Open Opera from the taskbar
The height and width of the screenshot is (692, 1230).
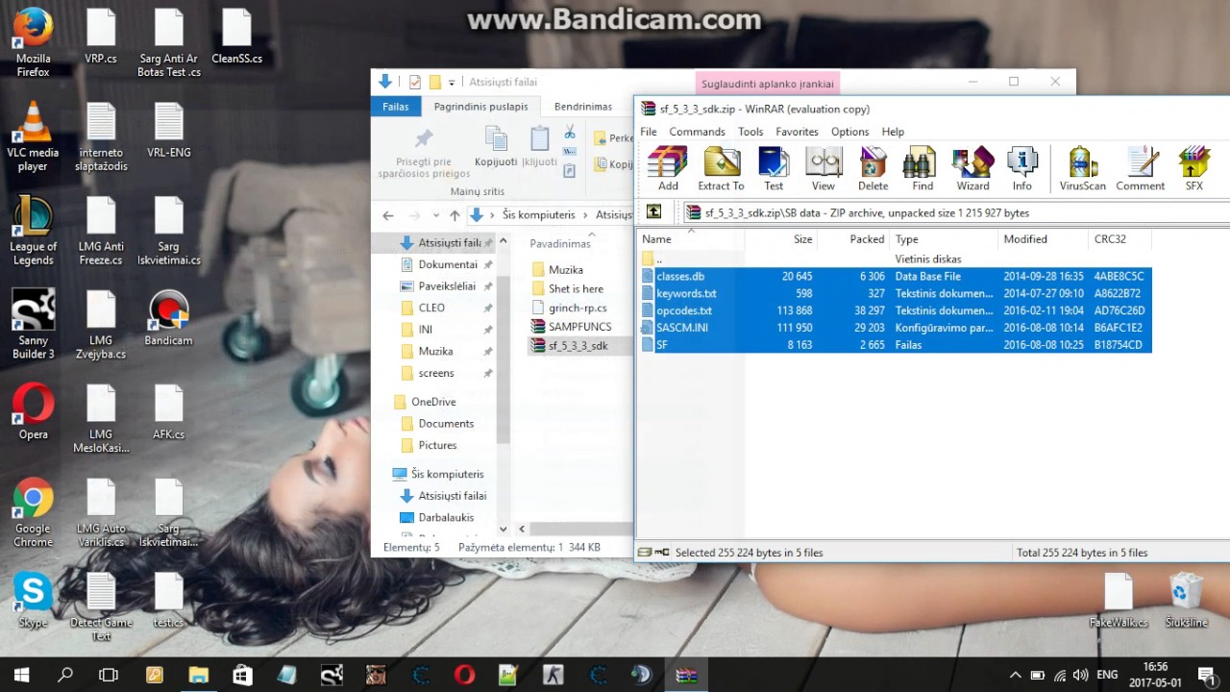[463, 675]
